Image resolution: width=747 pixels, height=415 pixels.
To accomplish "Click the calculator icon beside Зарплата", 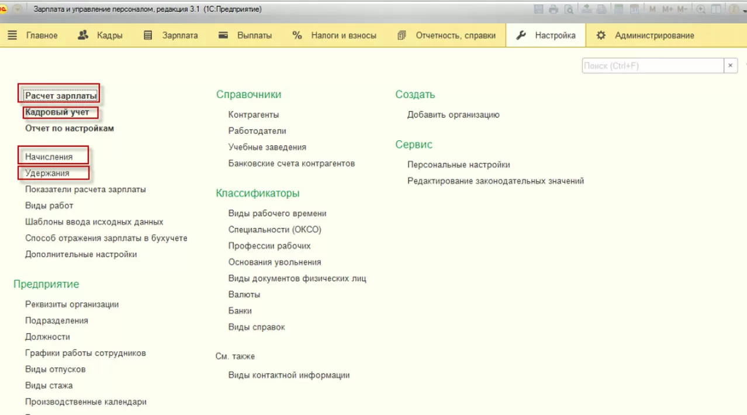I will (x=148, y=35).
